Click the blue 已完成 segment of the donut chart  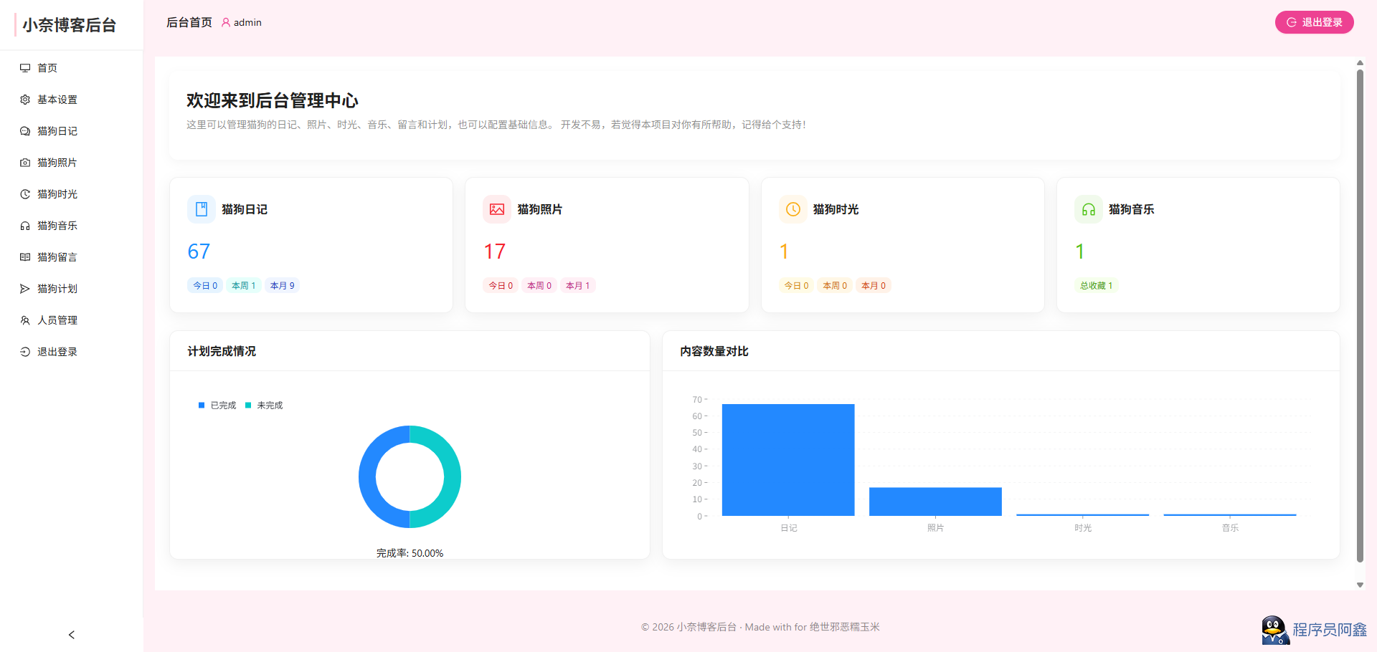[x=368, y=477]
